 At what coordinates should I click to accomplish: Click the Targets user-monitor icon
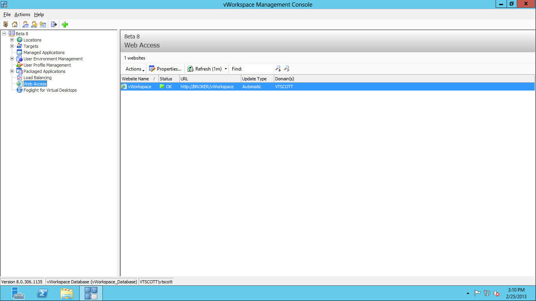coord(20,46)
